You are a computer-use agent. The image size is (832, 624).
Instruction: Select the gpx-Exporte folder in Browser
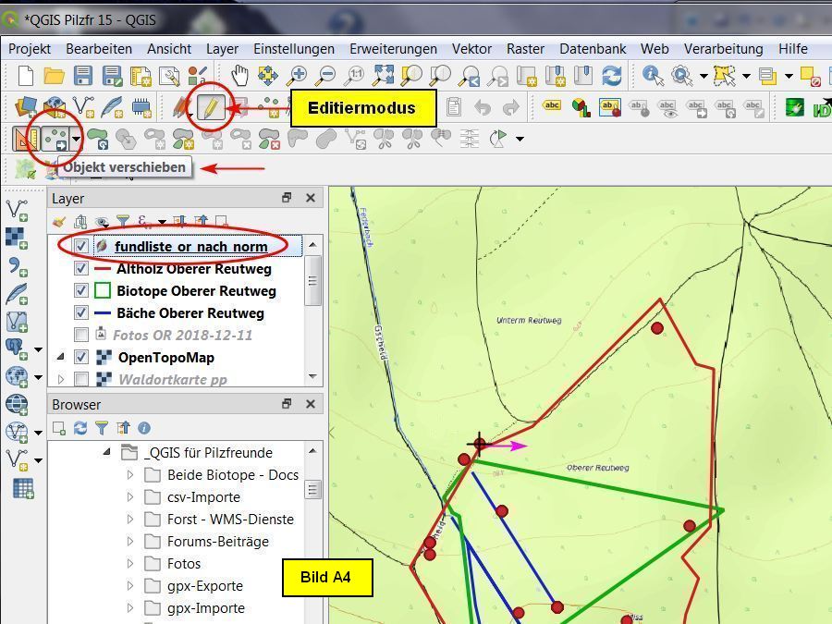click(204, 586)
